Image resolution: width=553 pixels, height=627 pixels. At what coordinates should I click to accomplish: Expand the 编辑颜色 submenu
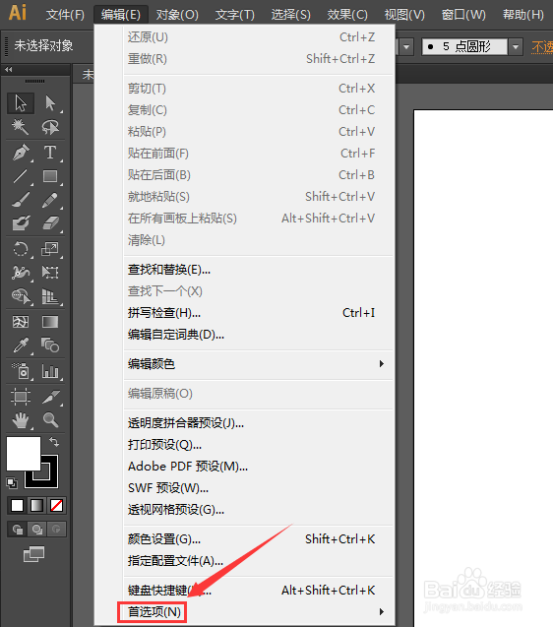(x=259, y=364)
